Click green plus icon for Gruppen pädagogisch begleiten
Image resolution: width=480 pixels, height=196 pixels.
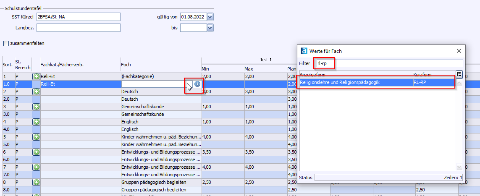click(37, 182)
